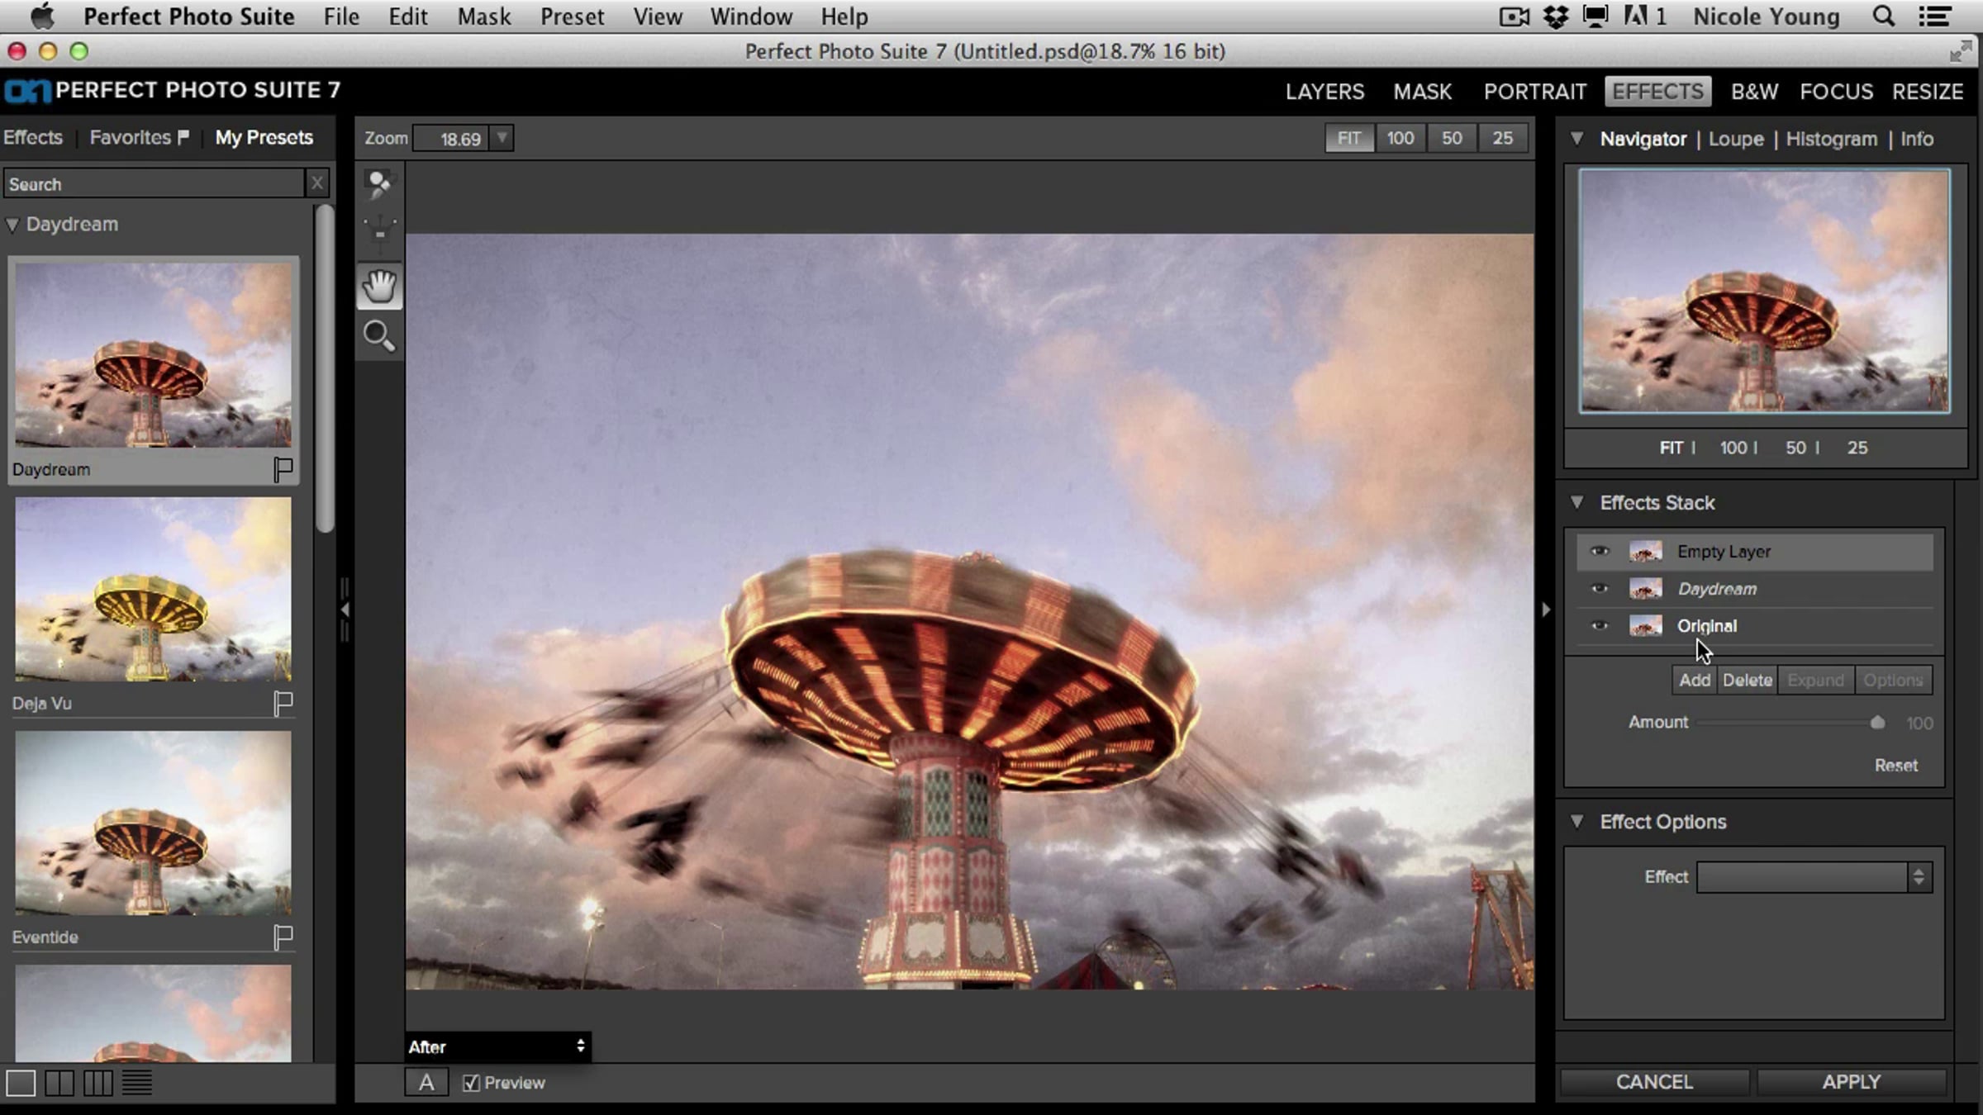Show the Histogram tab

tap(1832, 139)
